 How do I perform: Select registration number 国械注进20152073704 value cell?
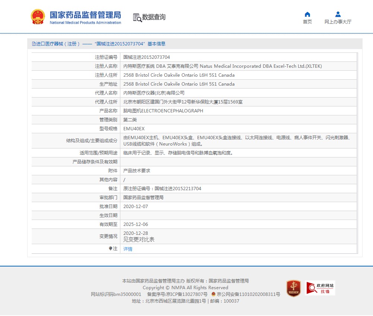coord(146,57)
